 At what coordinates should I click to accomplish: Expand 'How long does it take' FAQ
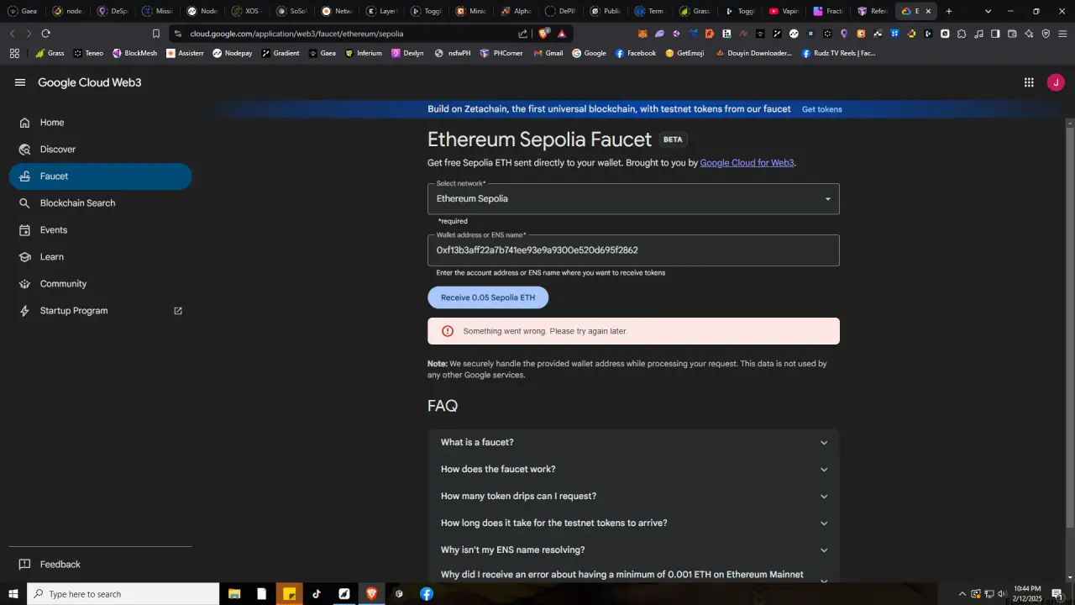pos(633,523)
